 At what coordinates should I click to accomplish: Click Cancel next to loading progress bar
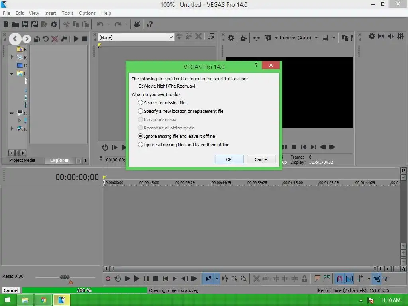click(11, 290)
